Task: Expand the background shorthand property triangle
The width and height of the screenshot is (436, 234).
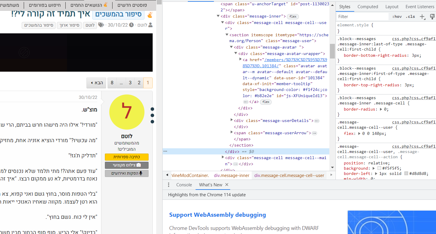Action: [374, 168]
